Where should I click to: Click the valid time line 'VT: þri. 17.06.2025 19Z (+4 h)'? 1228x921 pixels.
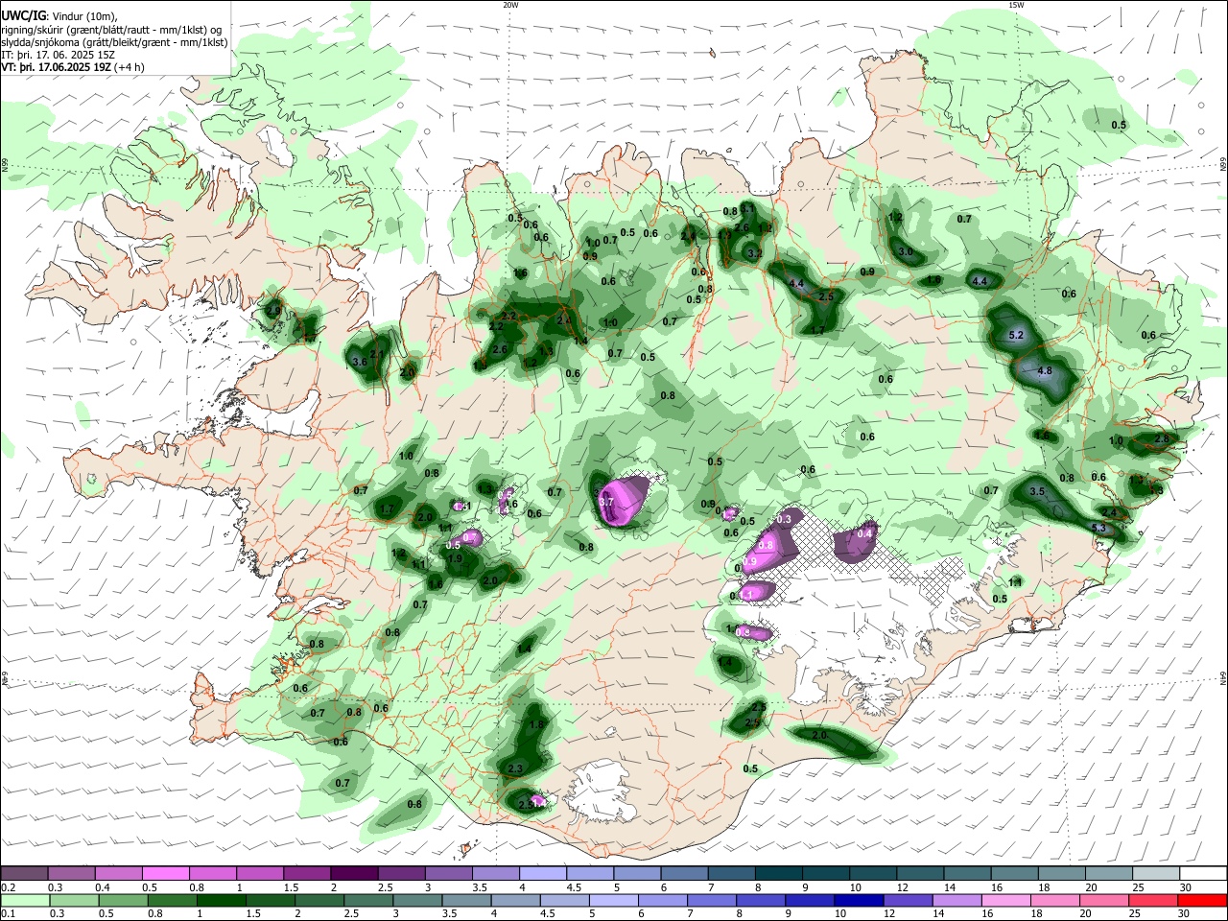tap(73, 67)
